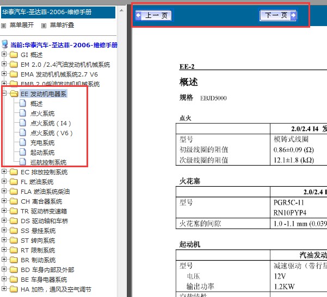Viewport: 327px width, 297px height.
Task: Expand the BE 车身电器系统 node
Action: click(x=4, y=279)
